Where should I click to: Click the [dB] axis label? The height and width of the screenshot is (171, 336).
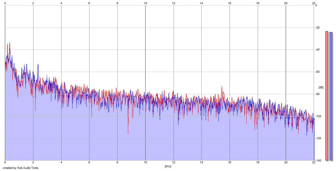point(321,87)
